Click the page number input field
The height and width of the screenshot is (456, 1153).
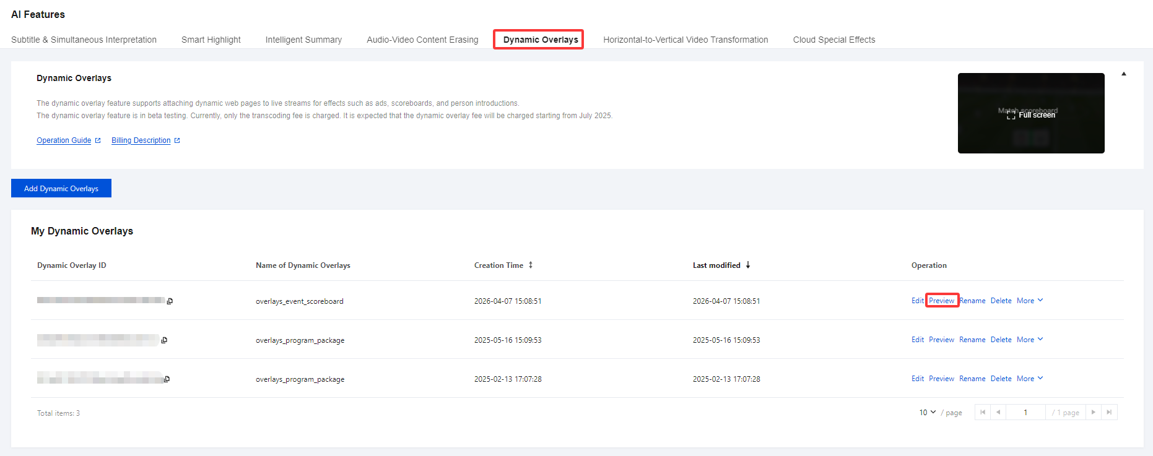[1025, 413]
